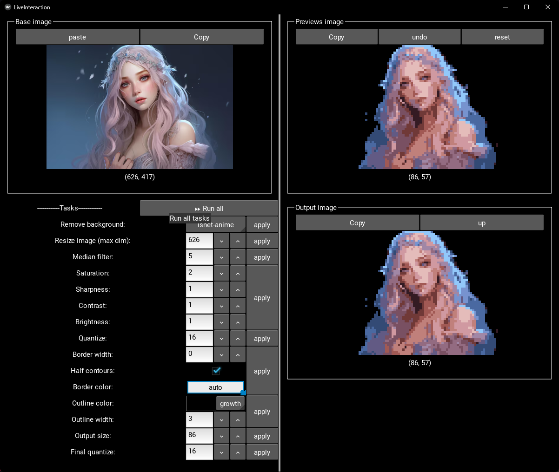Image resolution: width=559 pixels, height=472 pixels.
Task: Click the Sharpness value input field
Action: (x=200, y=289)
